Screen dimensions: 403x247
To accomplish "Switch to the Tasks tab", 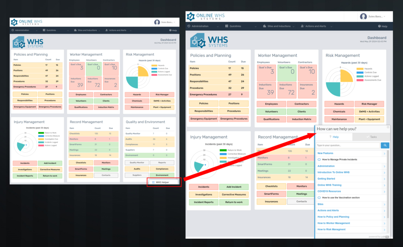I will click(x=372, y=137).
